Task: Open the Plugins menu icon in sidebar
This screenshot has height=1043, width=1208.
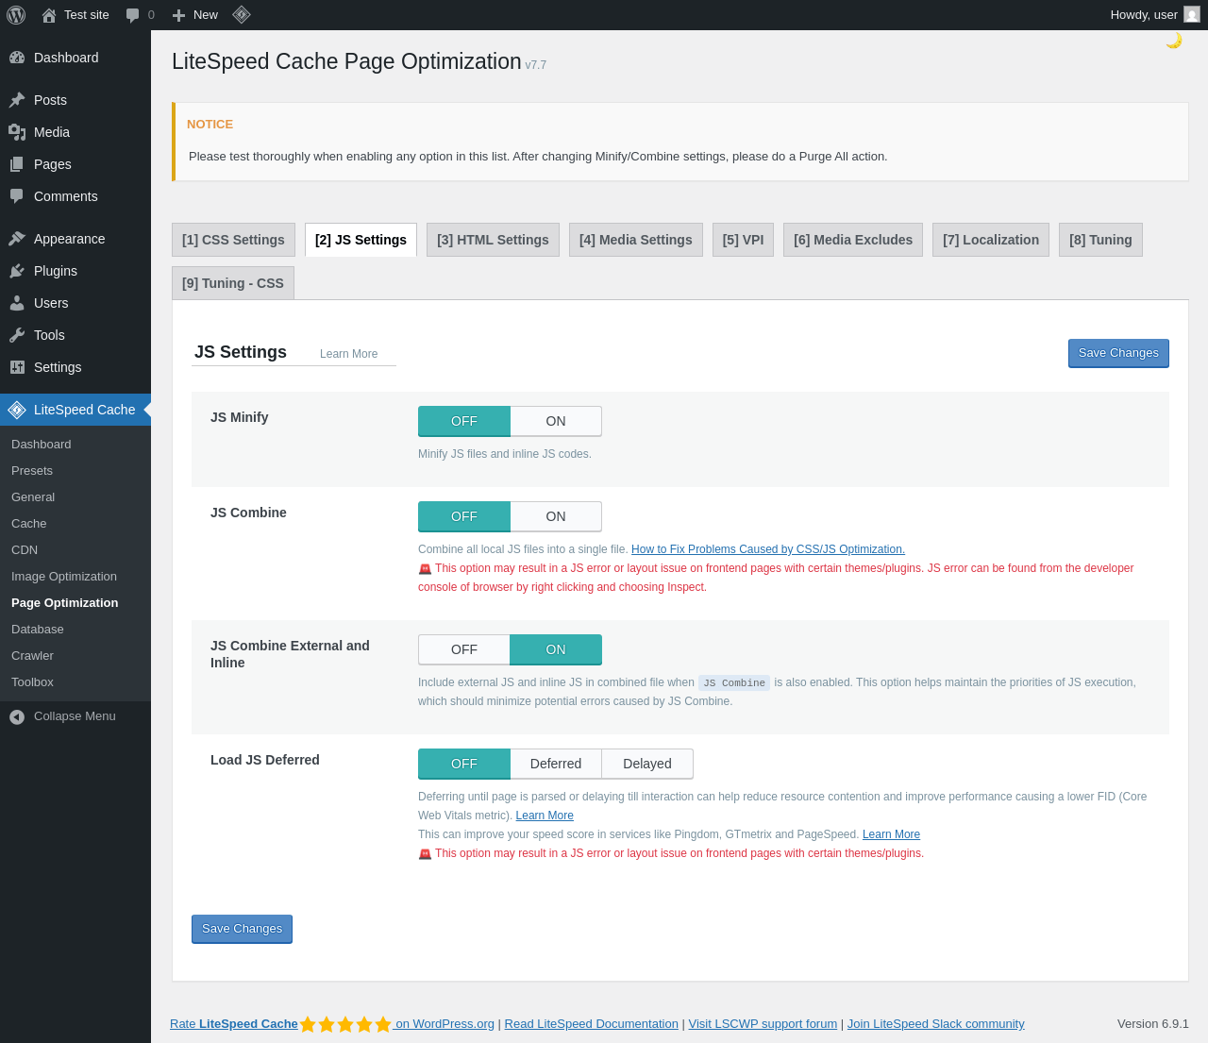Action: (x=17, y=271)
